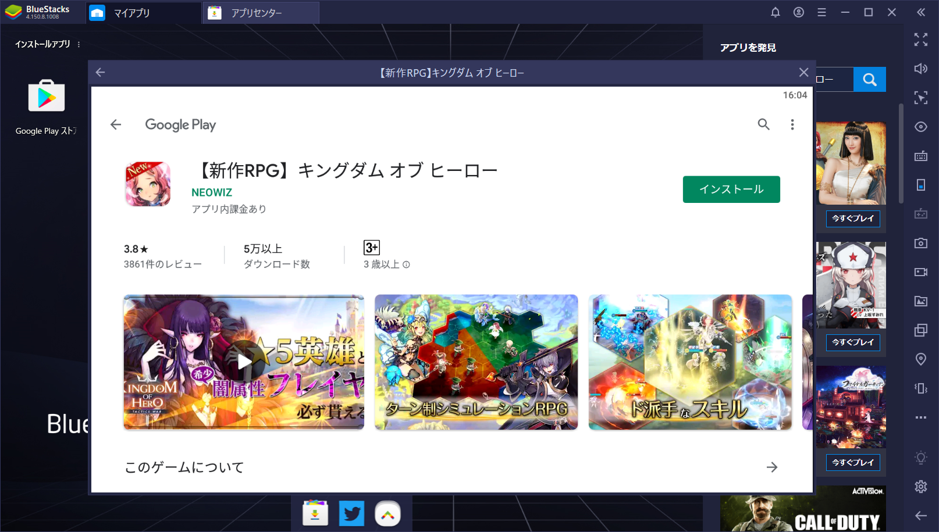This screenshot has width=939, height=532.
Task: Click the app icon with New badge
Action: [148, 184]
